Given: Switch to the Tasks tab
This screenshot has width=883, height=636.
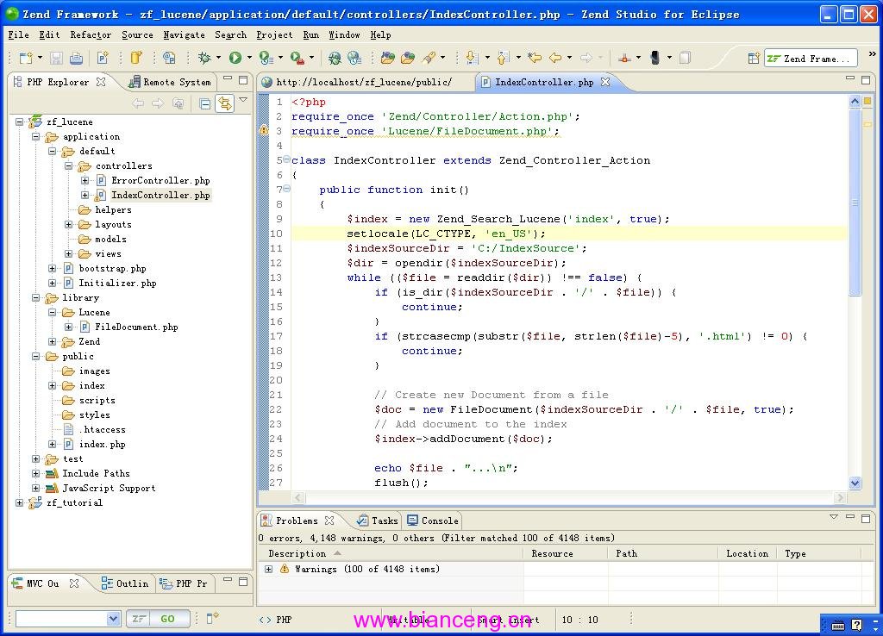Looking at the screenshot, I should [378, 521].
